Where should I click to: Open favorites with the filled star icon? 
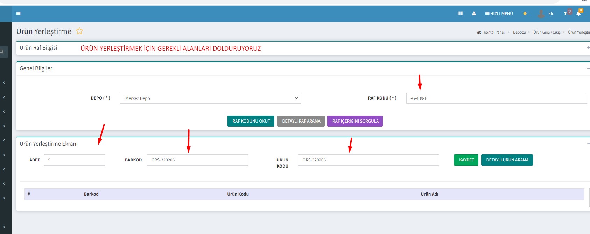(x=525, y=14)
